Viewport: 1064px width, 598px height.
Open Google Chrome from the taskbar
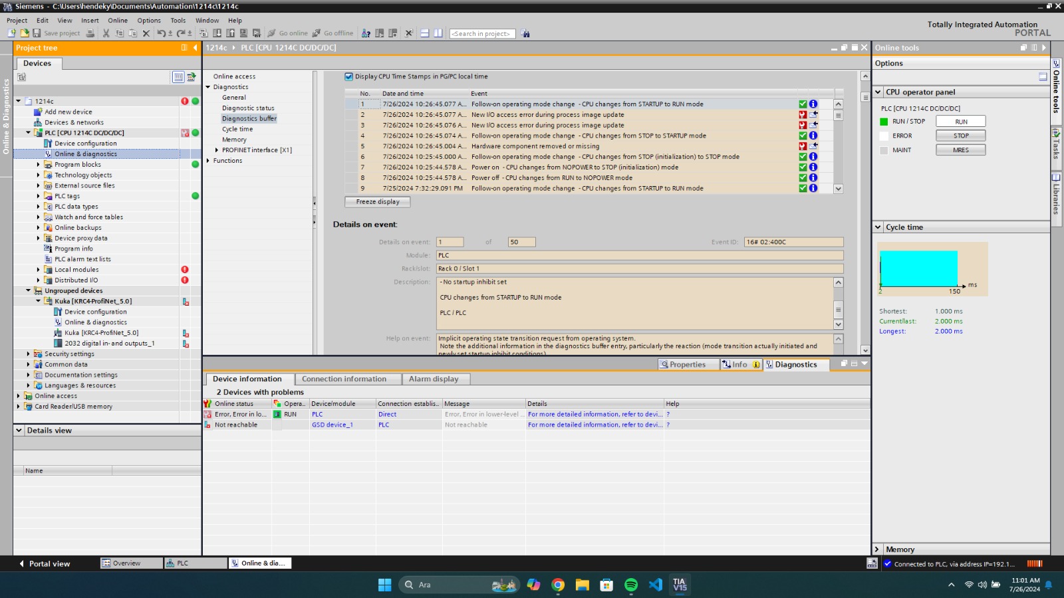coord(558,585)
